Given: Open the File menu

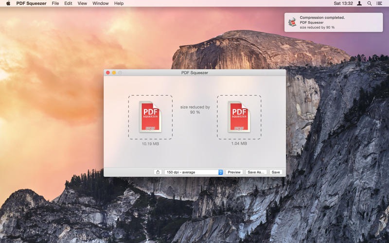Looking at the screenshot, I should pyautogui.click(x=55, y=3).
